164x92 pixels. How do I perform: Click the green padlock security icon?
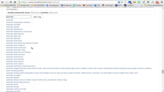coord(19,2)
